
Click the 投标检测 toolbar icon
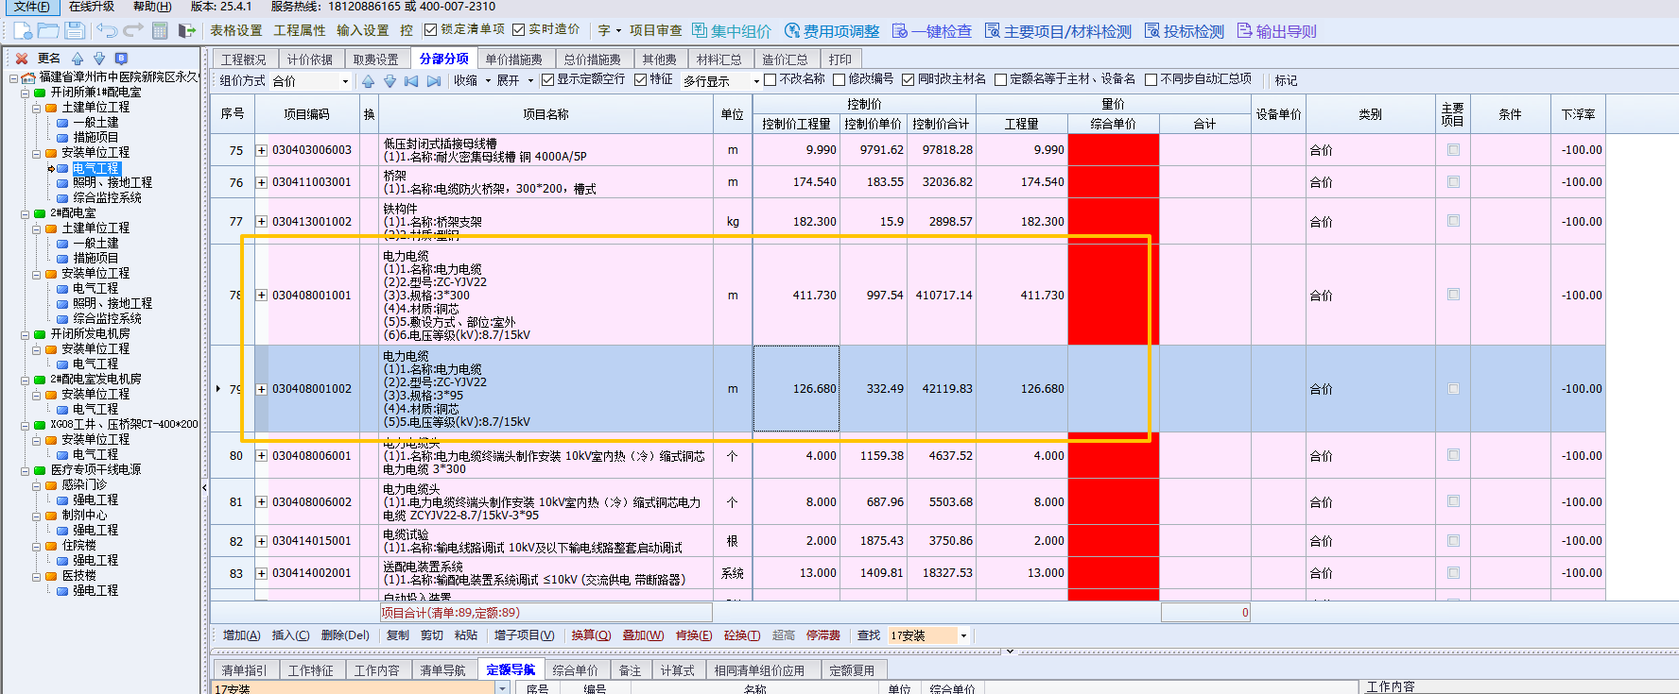(1152, 30)
